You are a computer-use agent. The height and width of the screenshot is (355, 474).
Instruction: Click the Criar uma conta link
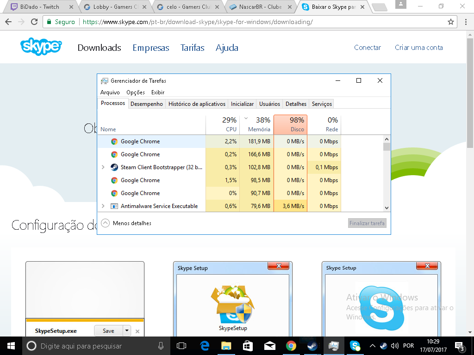[419, 48]
